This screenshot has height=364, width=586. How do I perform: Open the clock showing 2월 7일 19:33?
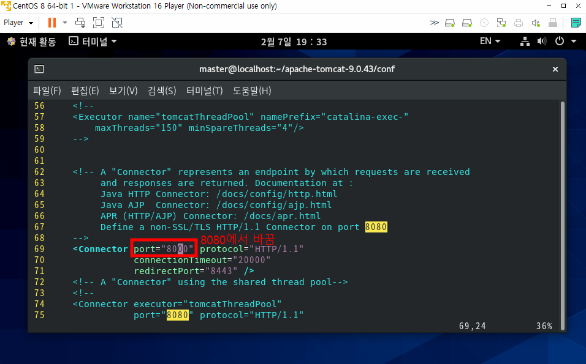pos(294,42)
